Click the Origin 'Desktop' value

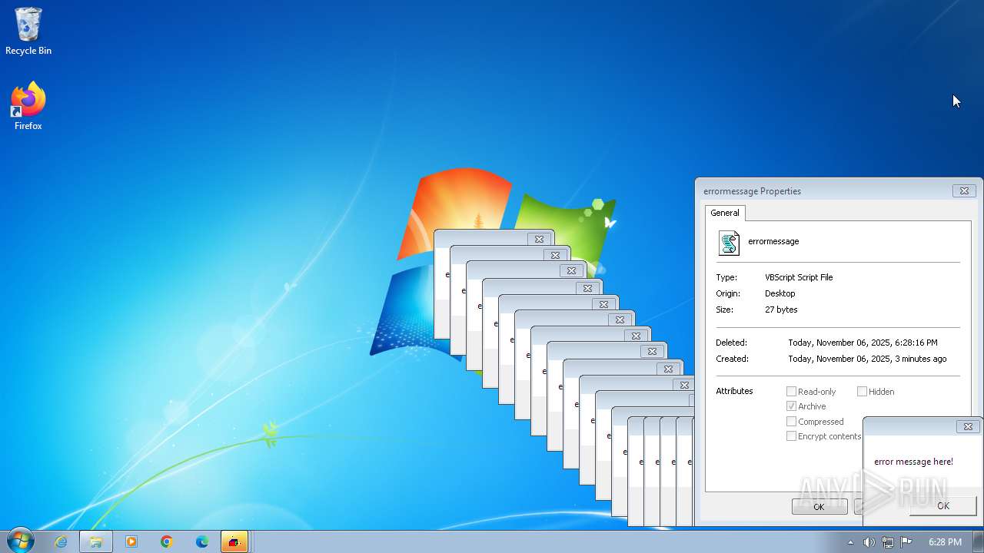click(x=780, y=293)
